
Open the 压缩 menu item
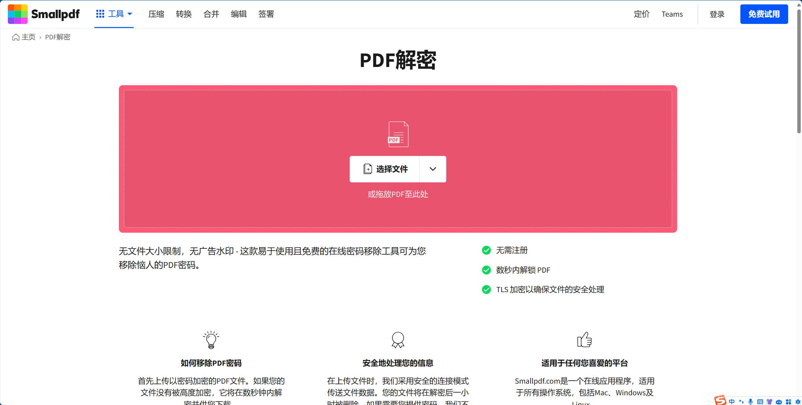pyautogui.click(x=156, y=14)
